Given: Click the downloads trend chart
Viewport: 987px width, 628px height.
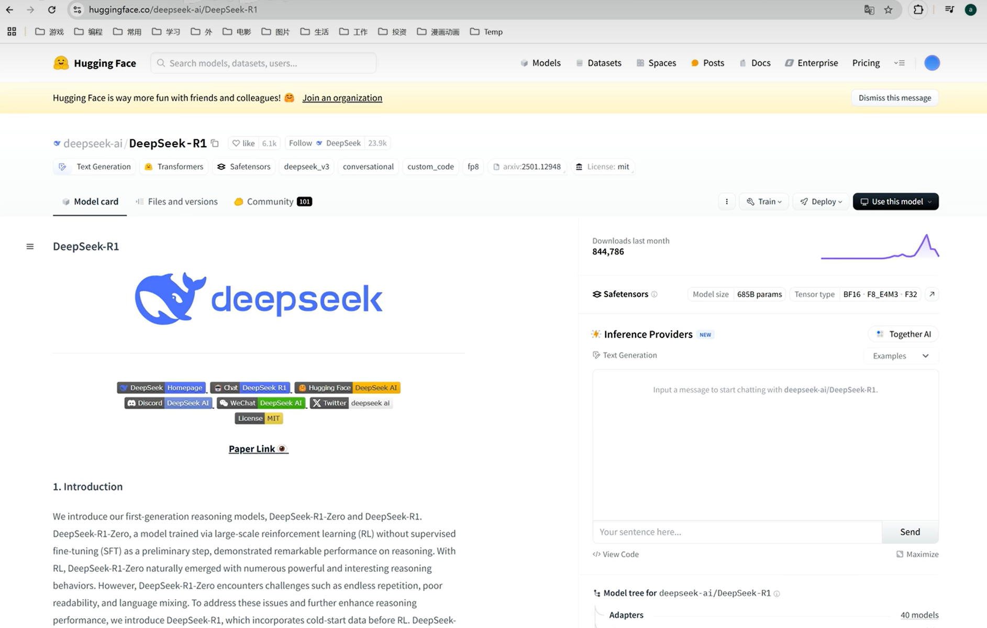Looking at the screenshot, I should pos(880,246).
